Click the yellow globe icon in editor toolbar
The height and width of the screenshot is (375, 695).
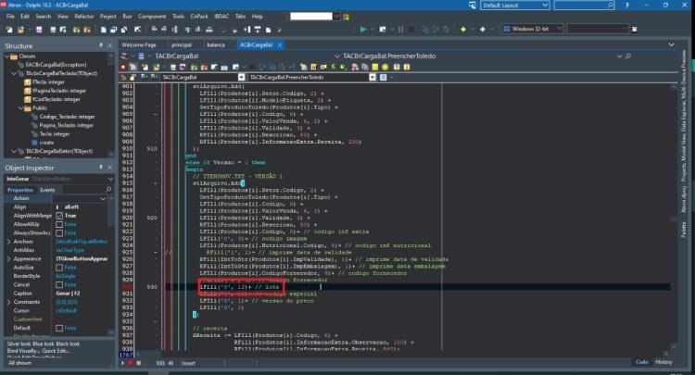coord(385,67)
